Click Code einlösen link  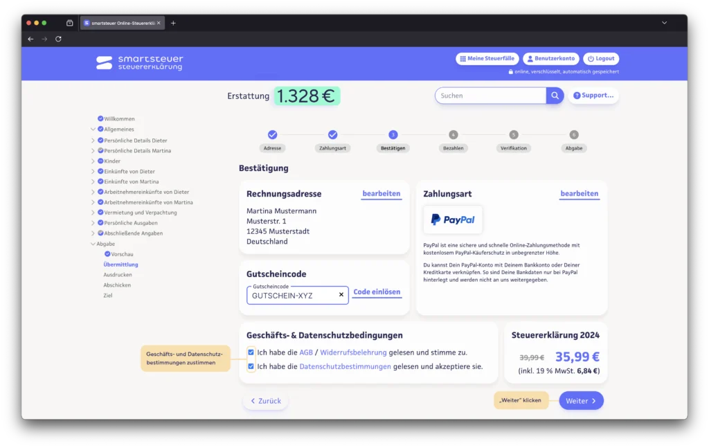tap(377, 292)
